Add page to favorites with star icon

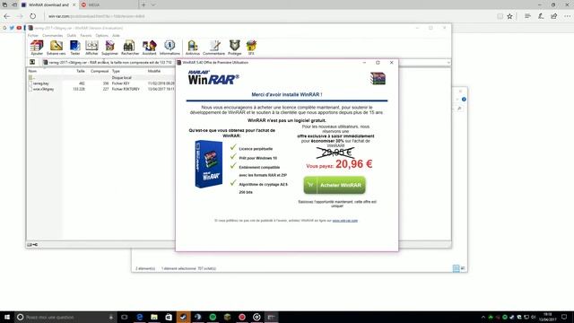click(x=509, y=16)
